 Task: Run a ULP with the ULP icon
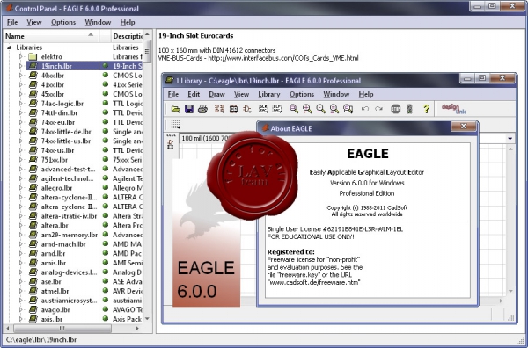pos(277,109)
